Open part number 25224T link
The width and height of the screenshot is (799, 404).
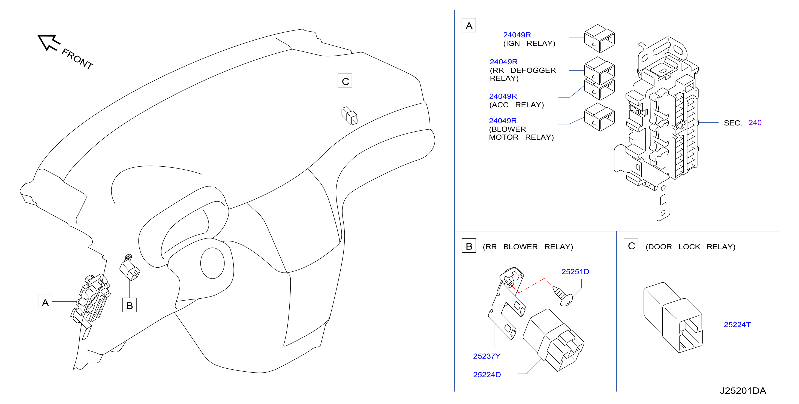(x=737, y=325)
